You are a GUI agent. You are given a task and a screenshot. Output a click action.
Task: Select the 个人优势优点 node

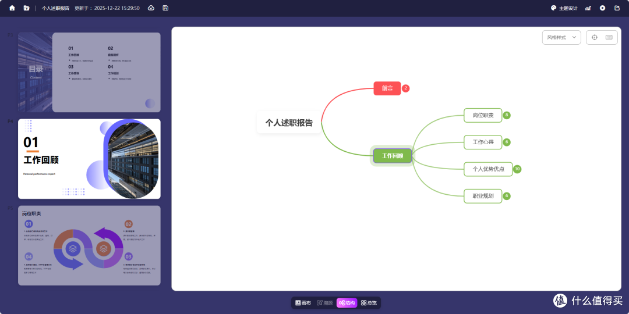coord(488,169)
